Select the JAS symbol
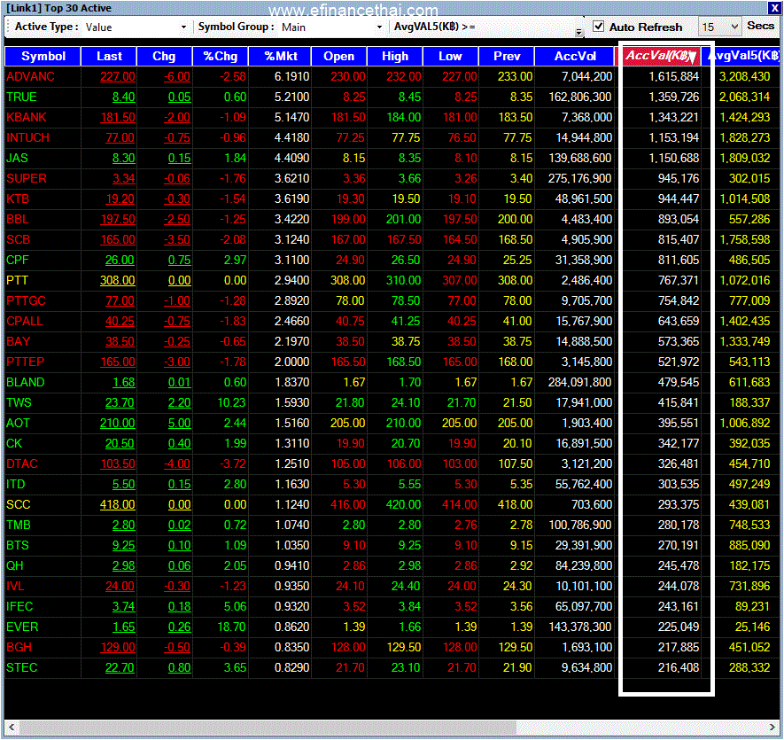The width and height of the screenshot is (784, 740). [x=17, y=158]
